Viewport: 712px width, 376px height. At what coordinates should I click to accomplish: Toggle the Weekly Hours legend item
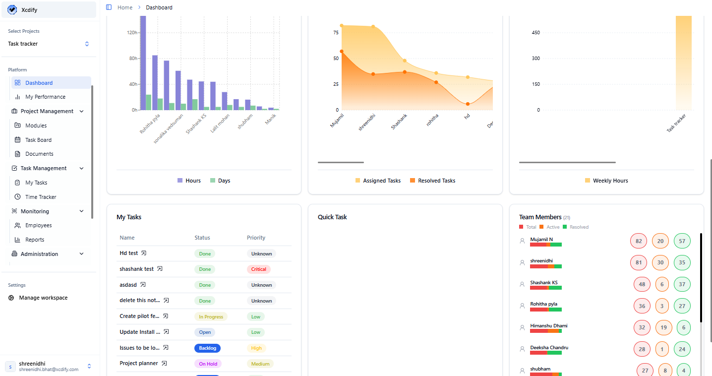[x=606, y=181]
